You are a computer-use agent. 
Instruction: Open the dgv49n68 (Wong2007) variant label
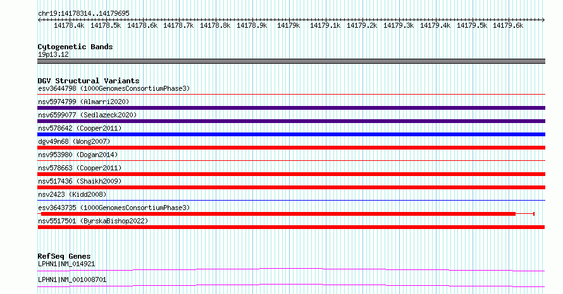(x=74, y=141)
